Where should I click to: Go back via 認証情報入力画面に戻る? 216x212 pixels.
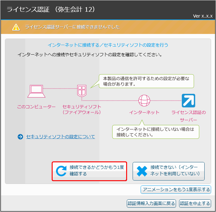(151, 203)
